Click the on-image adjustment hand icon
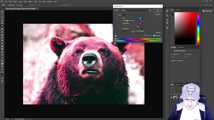The height and width of the screenshot is (120, 214). [116, 36]
